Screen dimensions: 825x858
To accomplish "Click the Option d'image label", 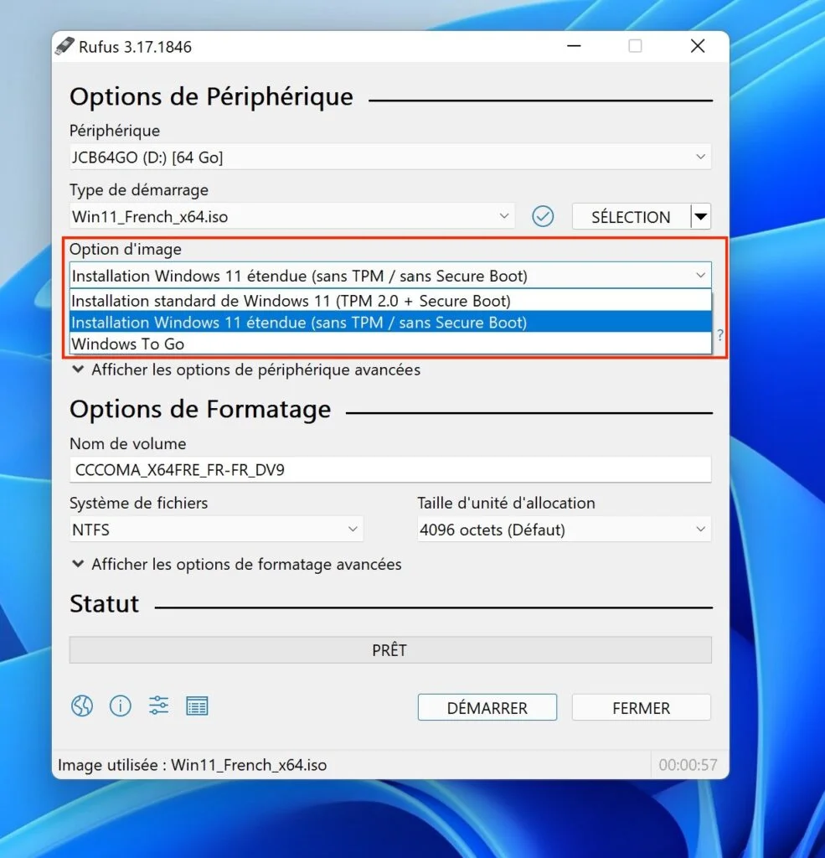I will tap(126, 249).
